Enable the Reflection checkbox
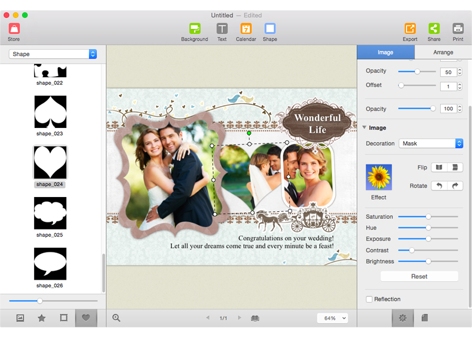Viewport: 472px width, 338px height. click(x=369, y=299)
